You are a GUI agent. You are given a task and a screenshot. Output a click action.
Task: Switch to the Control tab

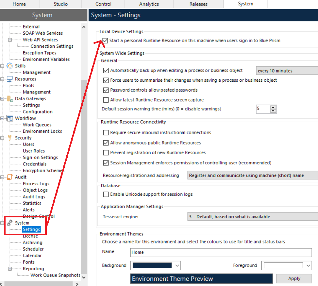(x=103, y=4)
